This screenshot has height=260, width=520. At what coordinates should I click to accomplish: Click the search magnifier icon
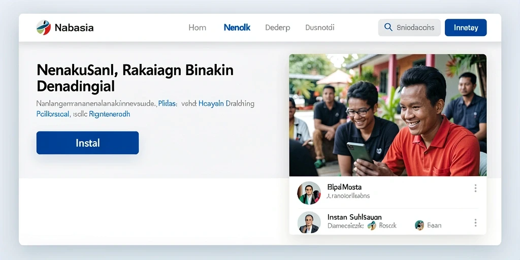click(x=388, y=27)
